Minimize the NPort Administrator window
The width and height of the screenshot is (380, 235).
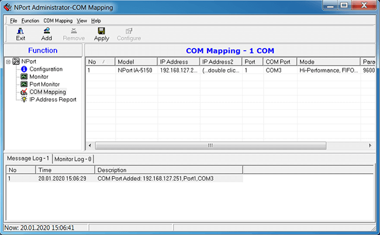[x=330, y=5]
